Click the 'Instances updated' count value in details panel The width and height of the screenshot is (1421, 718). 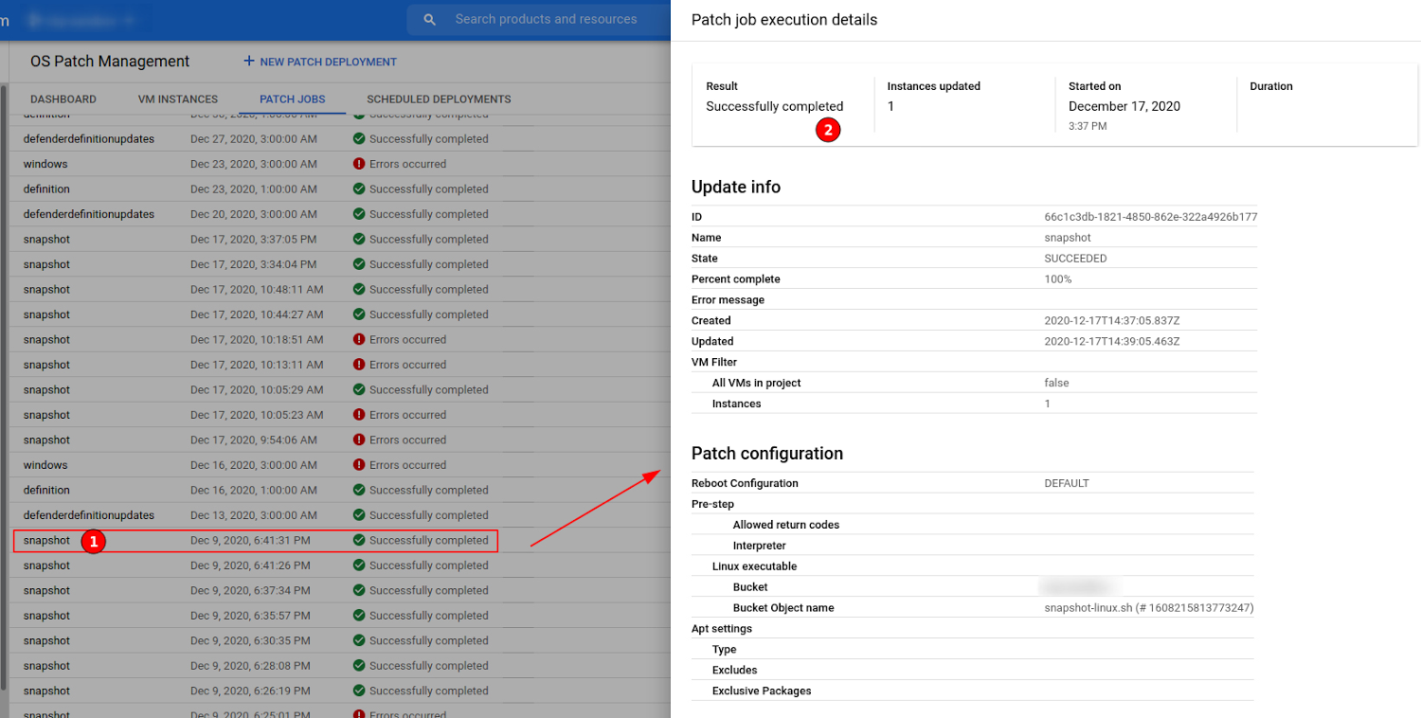(890, 106)
